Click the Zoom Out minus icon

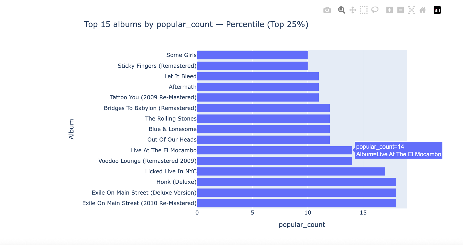pos(400,10)
